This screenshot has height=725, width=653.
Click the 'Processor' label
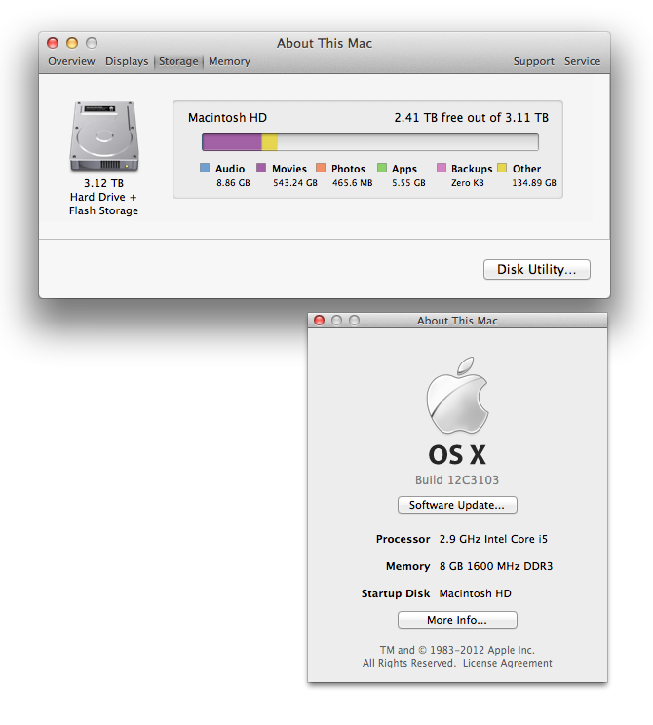(x=403, y=539)
